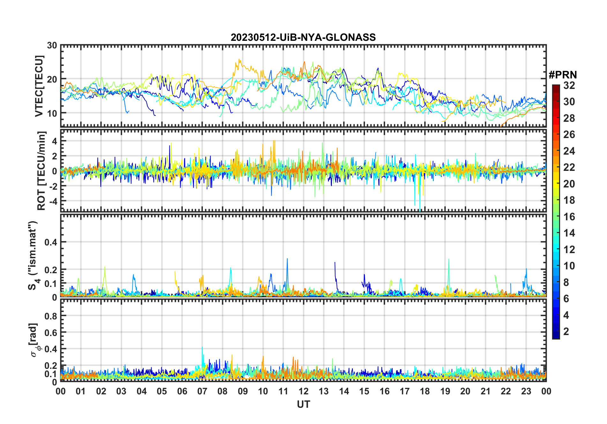Click the sigma phi tick label 0.8

(51, 316)
